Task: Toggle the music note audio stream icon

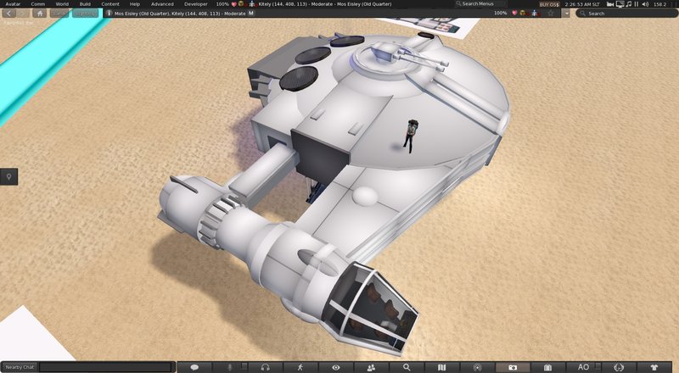Action: pyautogui.click(x=628, y=4)
